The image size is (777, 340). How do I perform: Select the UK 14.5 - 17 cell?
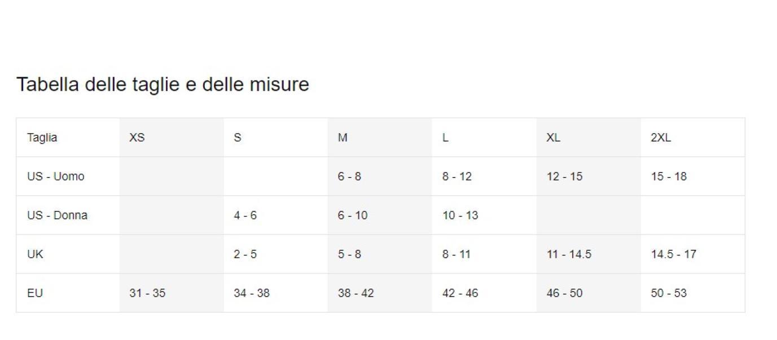(693, 254)
